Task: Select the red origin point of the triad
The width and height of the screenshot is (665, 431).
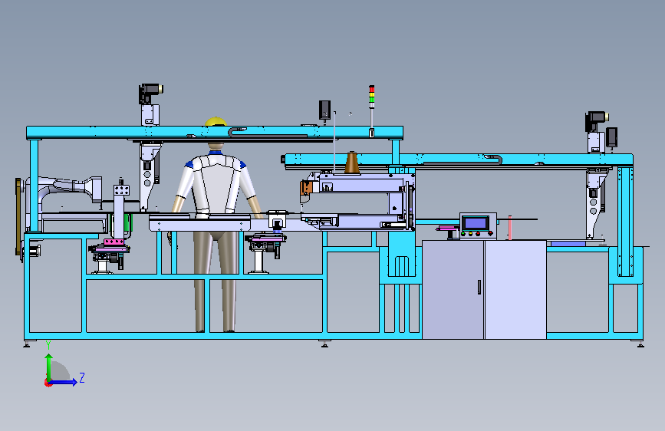Action: pyautogui.click(x=48, y=383)
